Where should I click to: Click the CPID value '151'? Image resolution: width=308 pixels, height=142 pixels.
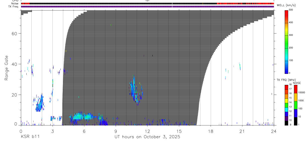click(147, 1)
